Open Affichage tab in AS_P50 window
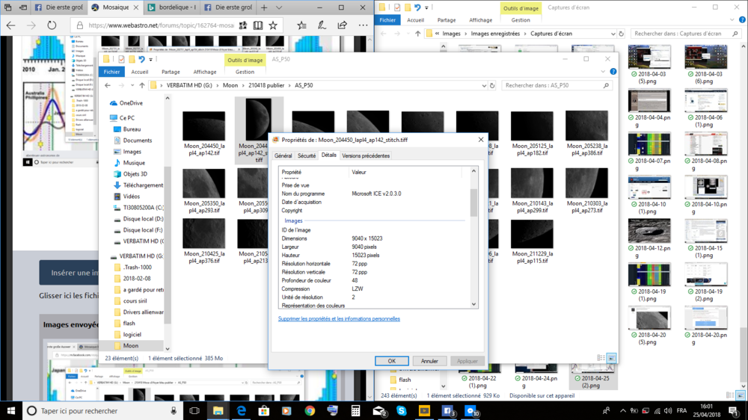The height and width of the screenshot is (420, 748). [x=205, y=72]
